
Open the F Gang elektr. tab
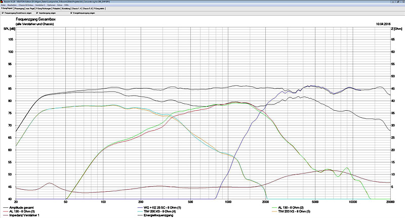99,9
